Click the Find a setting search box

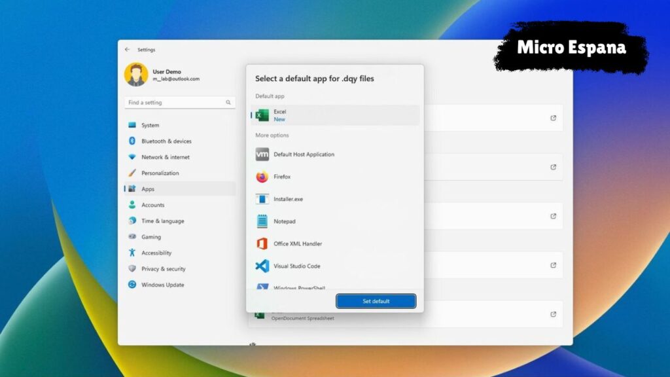175,103
